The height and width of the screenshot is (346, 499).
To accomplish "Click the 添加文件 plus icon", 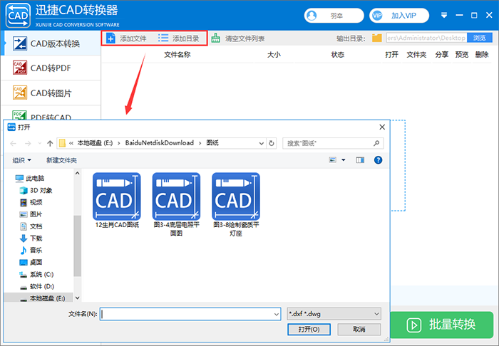I will (110, 38).
